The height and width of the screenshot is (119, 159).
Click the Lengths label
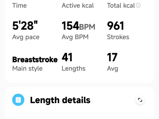click(73, 68)
